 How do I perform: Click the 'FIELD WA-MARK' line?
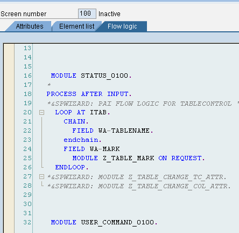pyautogui.click(x=92, y=149)
